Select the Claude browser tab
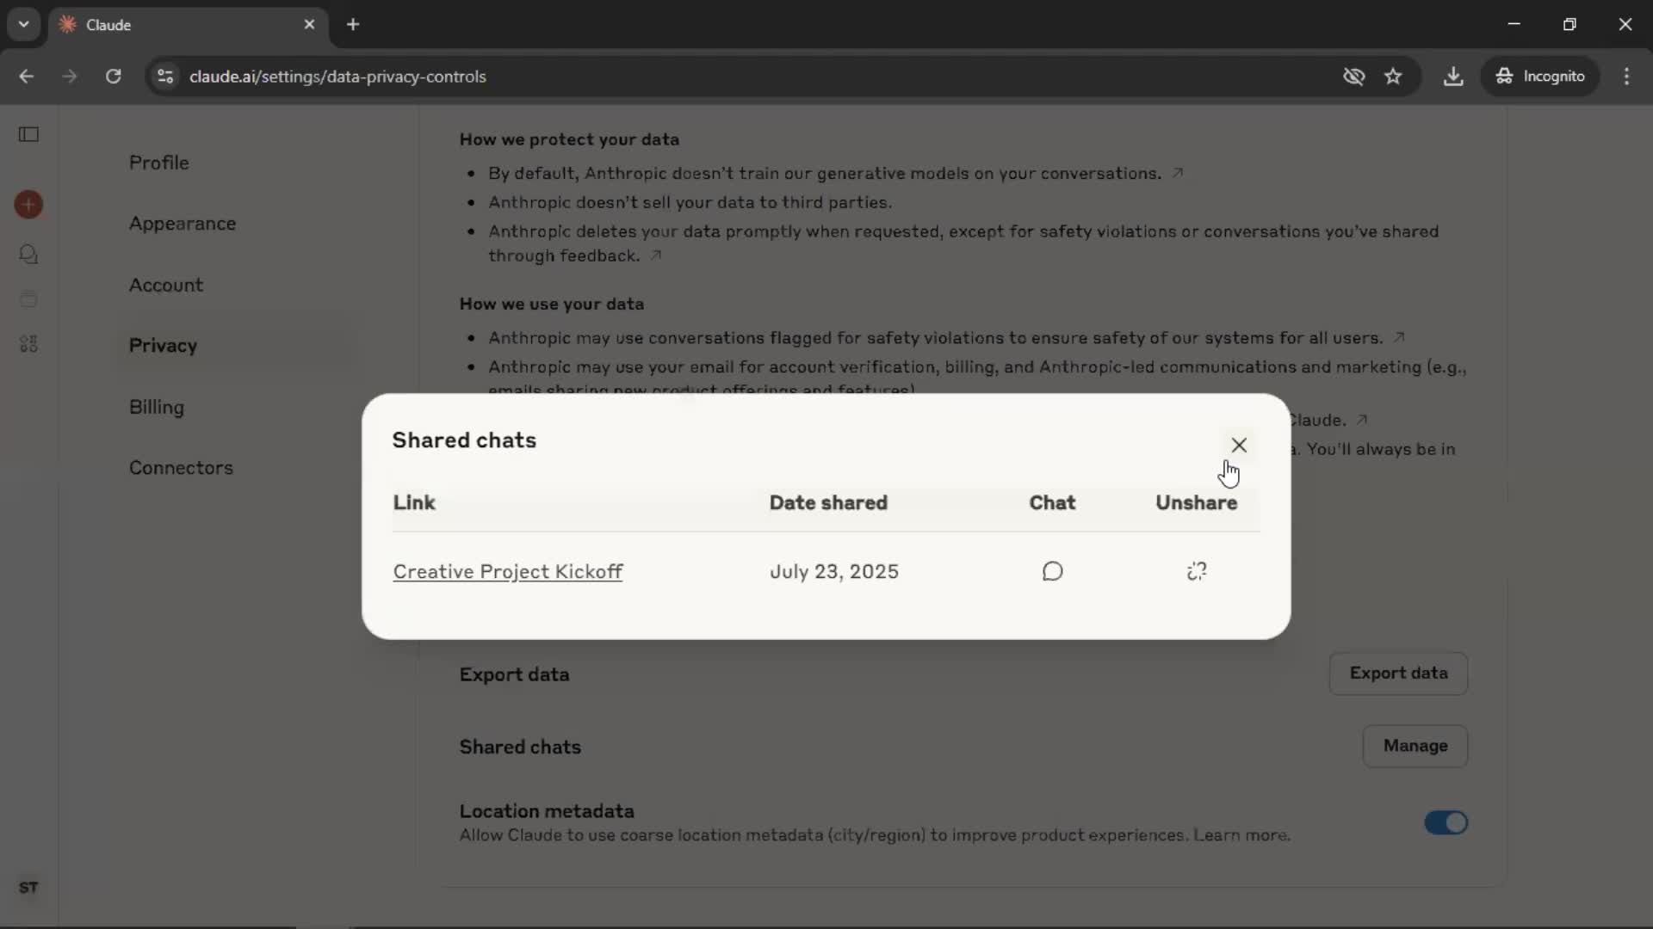Image resolution: width=1653 pixels, height=929 pixels. (x=188, y=25)
